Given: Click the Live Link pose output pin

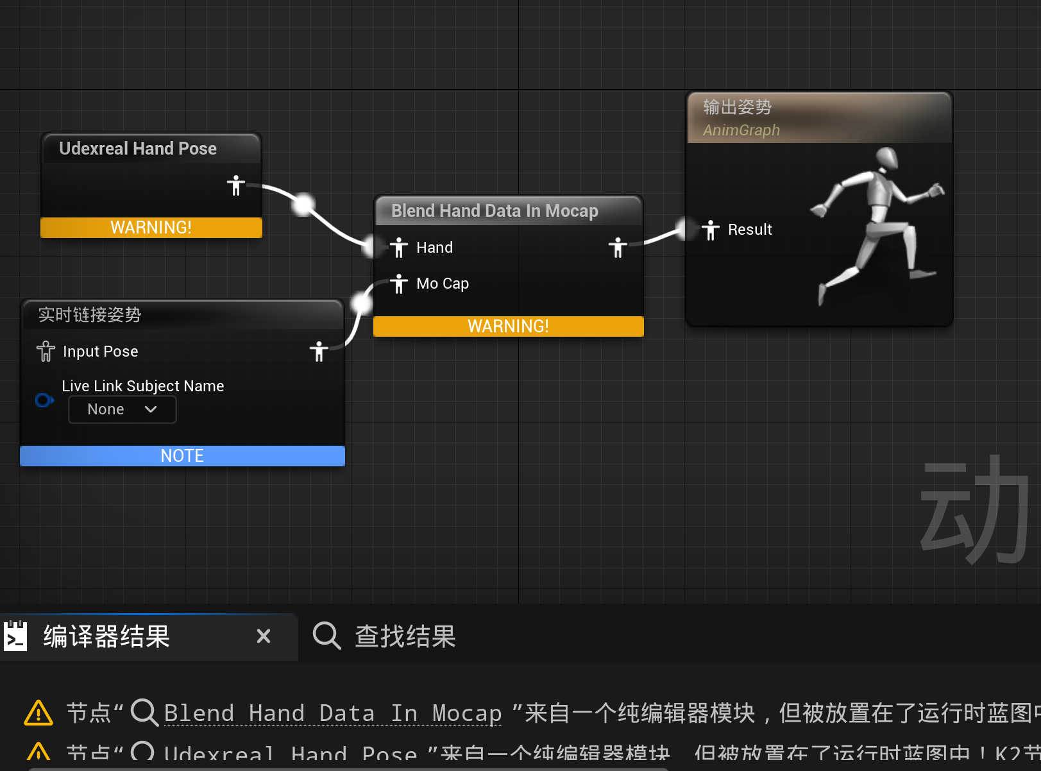Looking at the screenshot, I should [x=319, y=352].
